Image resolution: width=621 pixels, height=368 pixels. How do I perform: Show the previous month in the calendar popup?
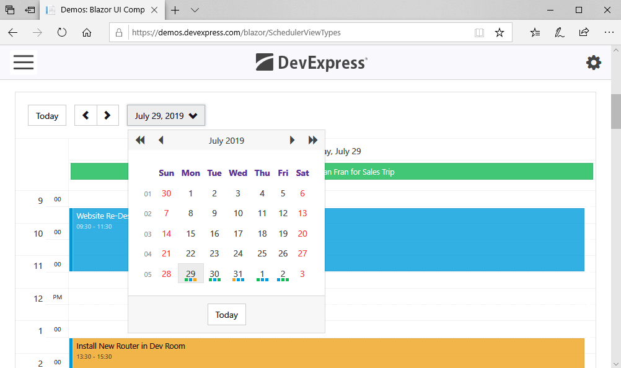tap(161, 140)
